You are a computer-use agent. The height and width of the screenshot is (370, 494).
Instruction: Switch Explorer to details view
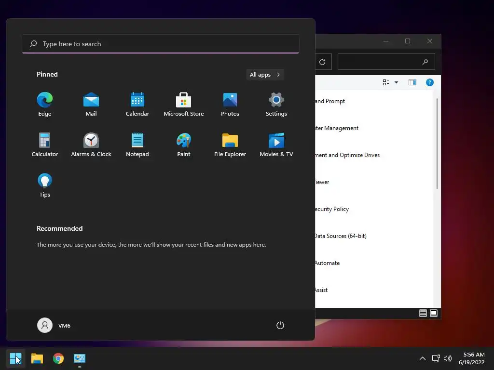click(x=423, y=313)
